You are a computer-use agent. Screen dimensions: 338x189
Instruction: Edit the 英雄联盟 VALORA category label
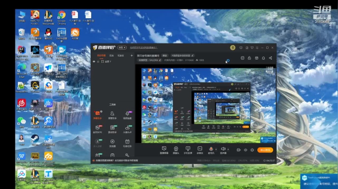(150, 60)
